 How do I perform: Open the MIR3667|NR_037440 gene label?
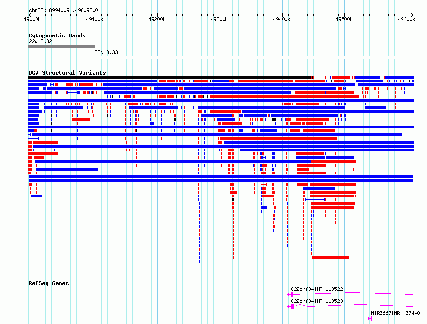click(x=395, y=313)
